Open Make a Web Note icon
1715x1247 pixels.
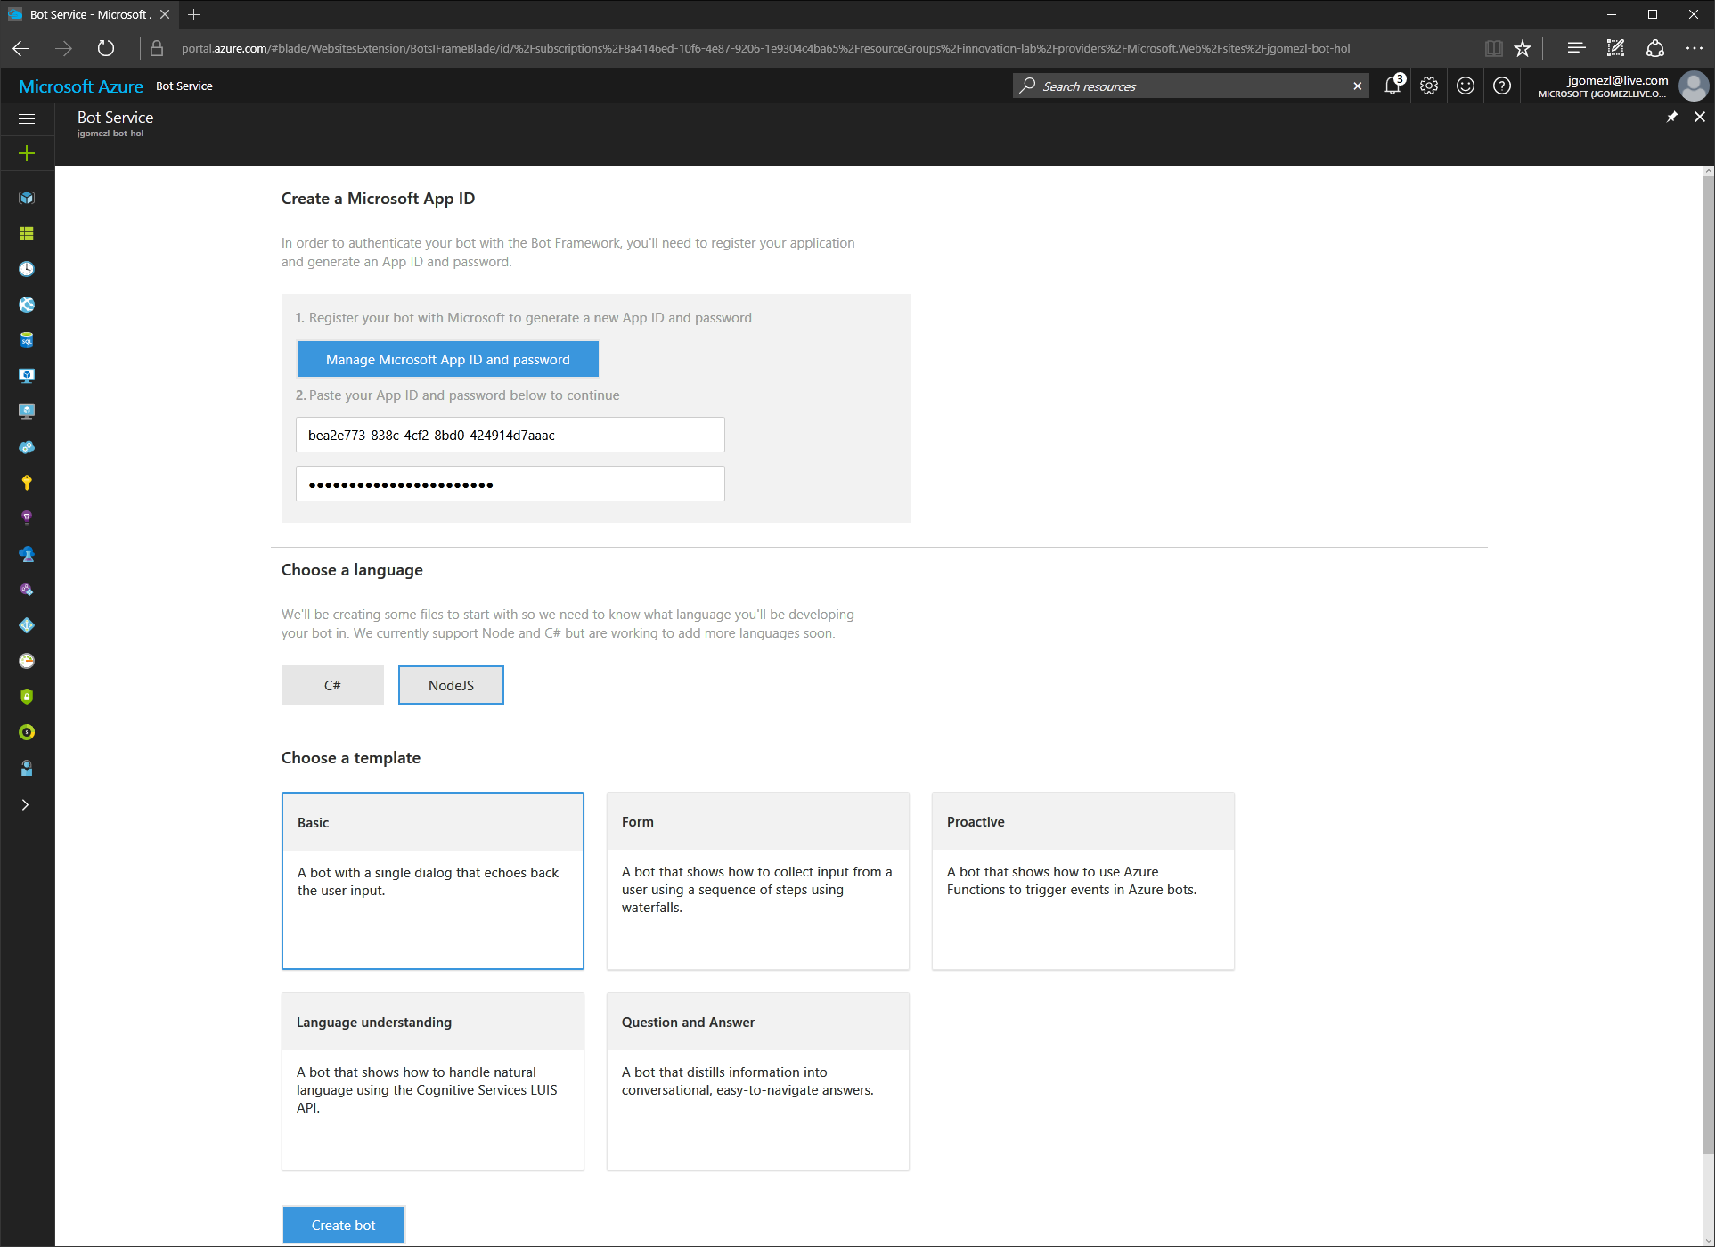[x=1615, y=48]
